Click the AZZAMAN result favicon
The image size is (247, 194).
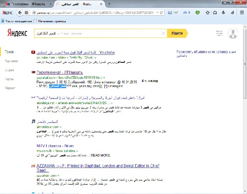(x=33, y=166)
